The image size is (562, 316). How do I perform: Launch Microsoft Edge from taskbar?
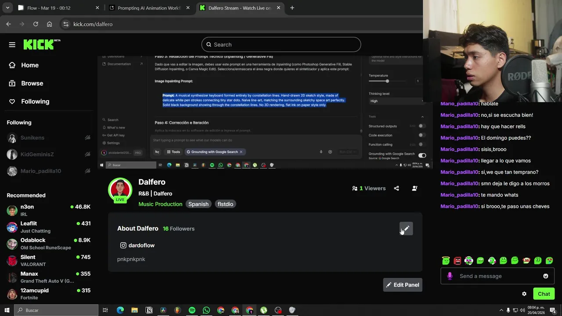tap(120, 310)
